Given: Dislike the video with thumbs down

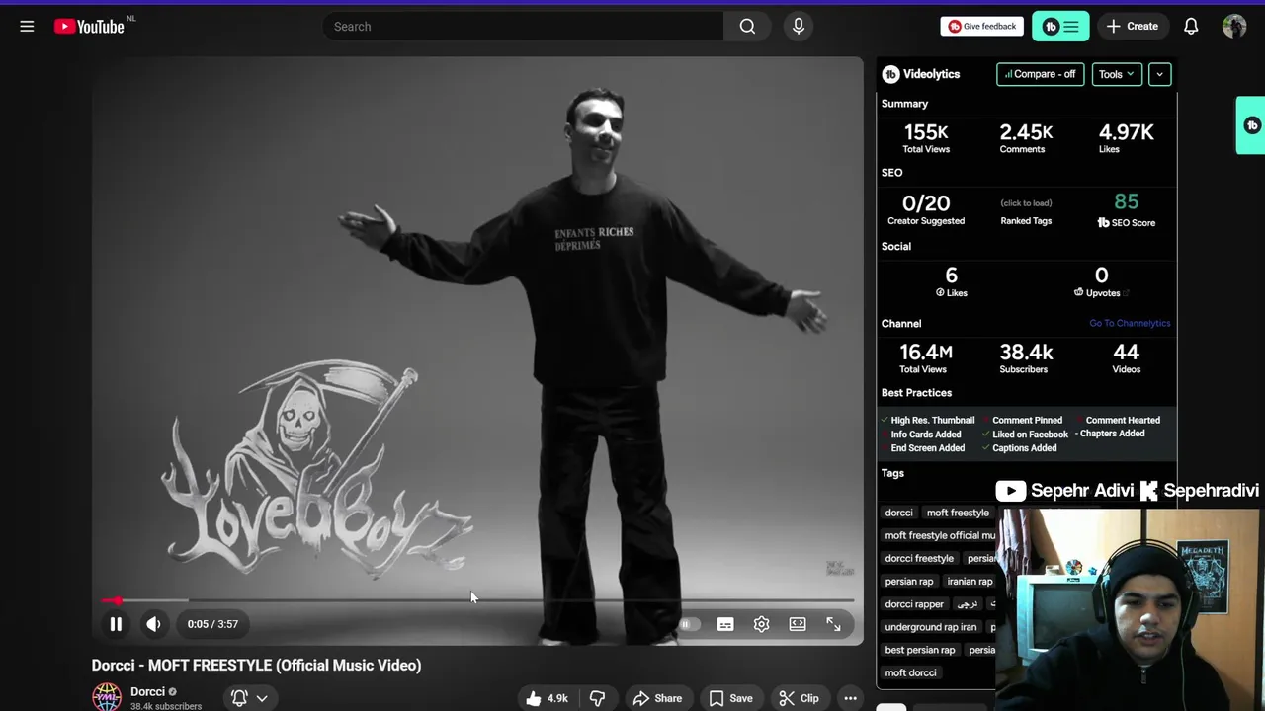Looking at the screenshot, I should click(x=597, y=698).
